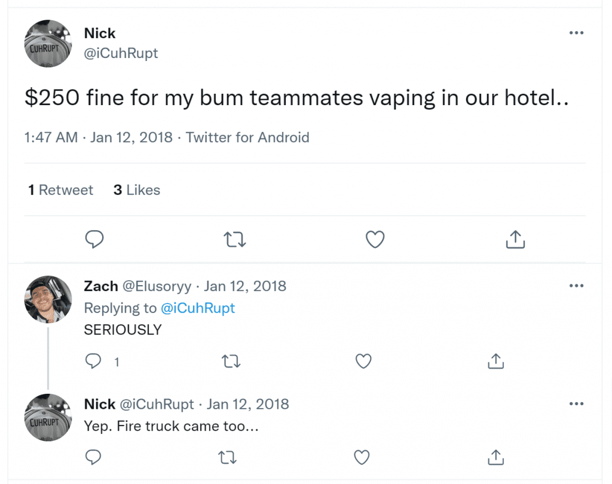The image size is (612, 484).
Task: Reply to Nick's main tweet
Action: pos(94,239)
